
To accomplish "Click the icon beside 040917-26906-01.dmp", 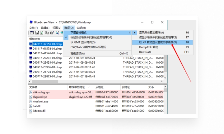I will click(30, 67).
